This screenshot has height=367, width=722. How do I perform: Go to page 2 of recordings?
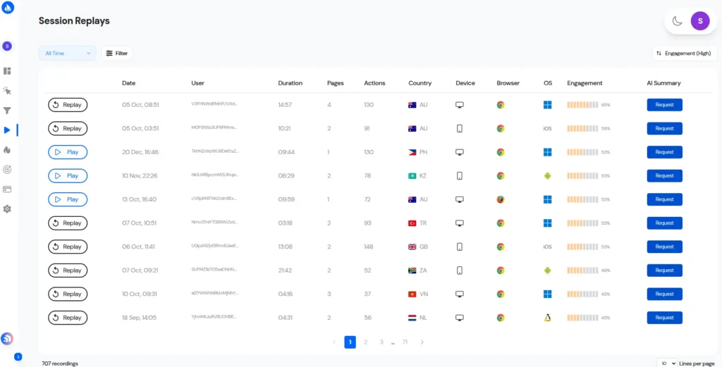click(x=366, y=342)
